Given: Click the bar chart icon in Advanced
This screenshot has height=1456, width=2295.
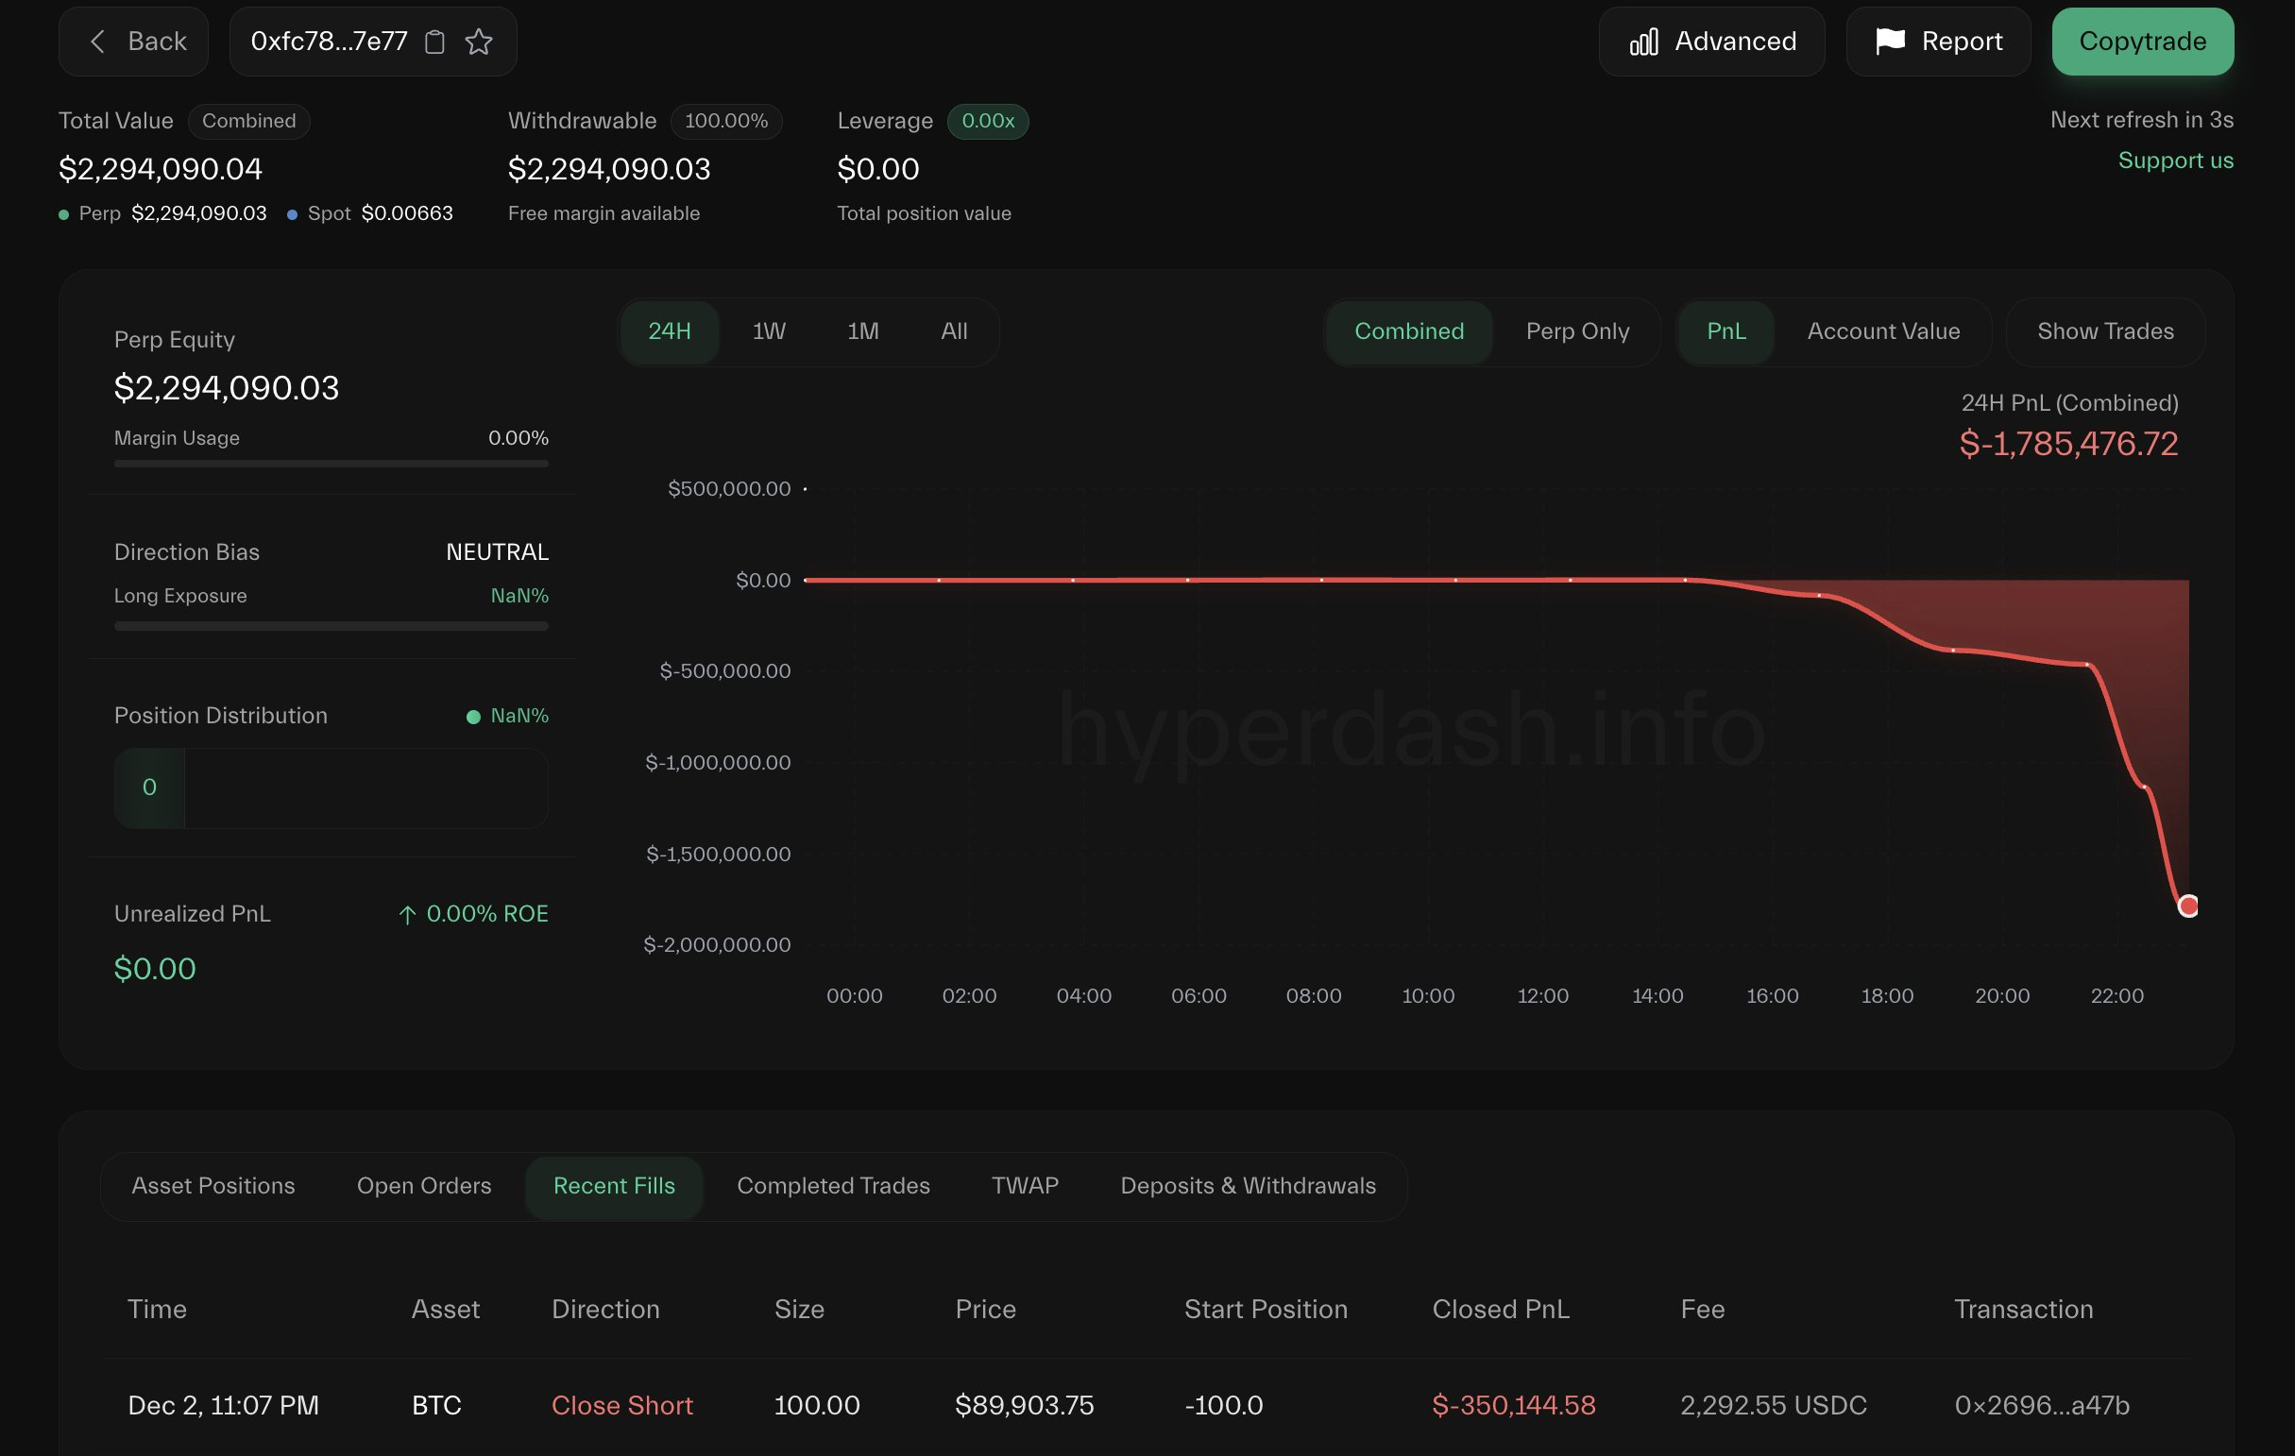Looking at the screenshot, I should point(1644,42).
